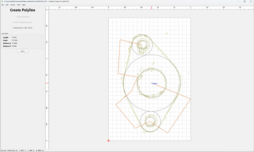254x152 pixels.
Task: Open the Library menu
Action: [13, 5]
